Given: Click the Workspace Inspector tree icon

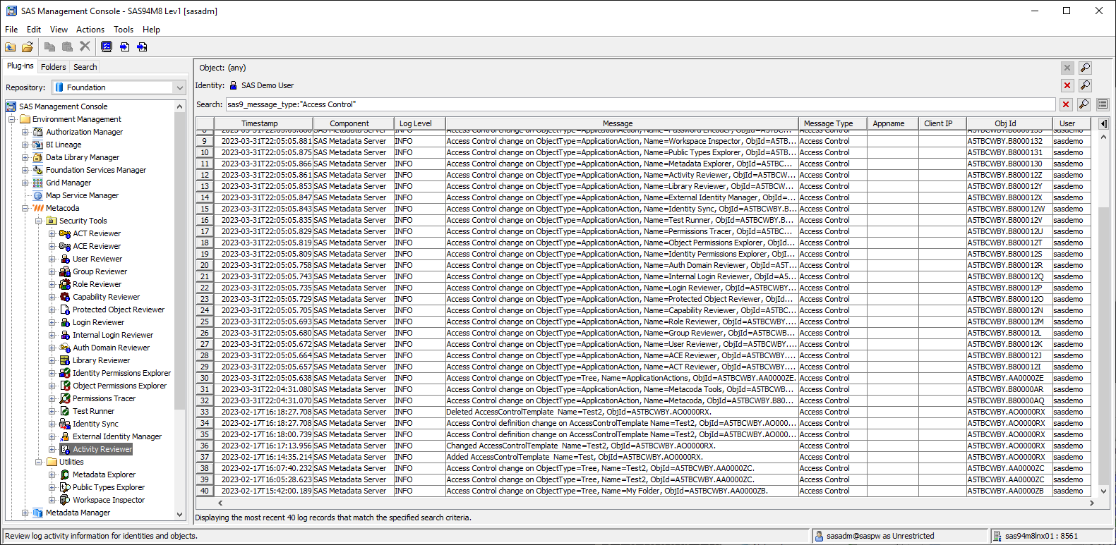Looking at the screenshot, I should (x=65, y=500).
